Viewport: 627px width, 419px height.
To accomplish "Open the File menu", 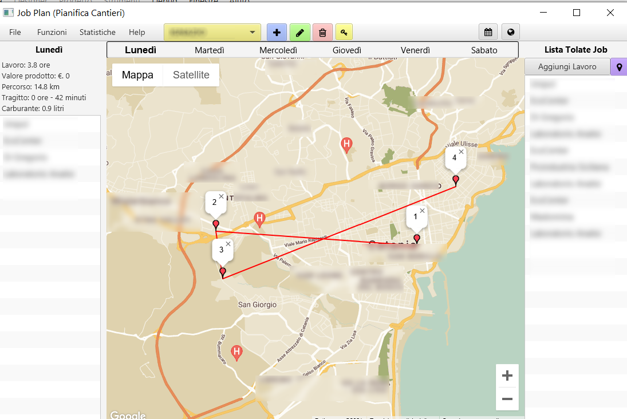I will (x=15, y=33).
